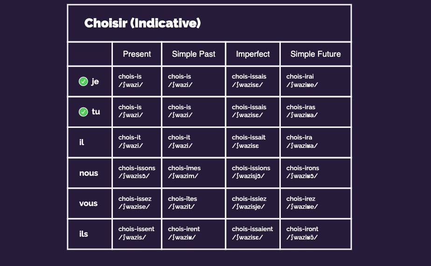The width and height of the screenshot is (431, 266).
Task: Click the chois-issaient imperfect cell
Action: (252, 233)
